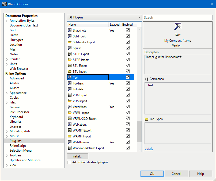The width and height of the screenshot is (216, 181).
Task: Click the File Types folder icon
Action: coord(147,119)
